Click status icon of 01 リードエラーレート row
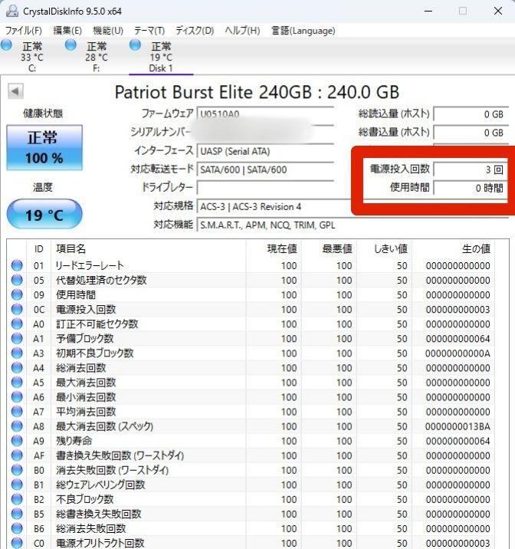Image resolution: width=515 pixels, height=549 pixels. [x=17, y=265]
